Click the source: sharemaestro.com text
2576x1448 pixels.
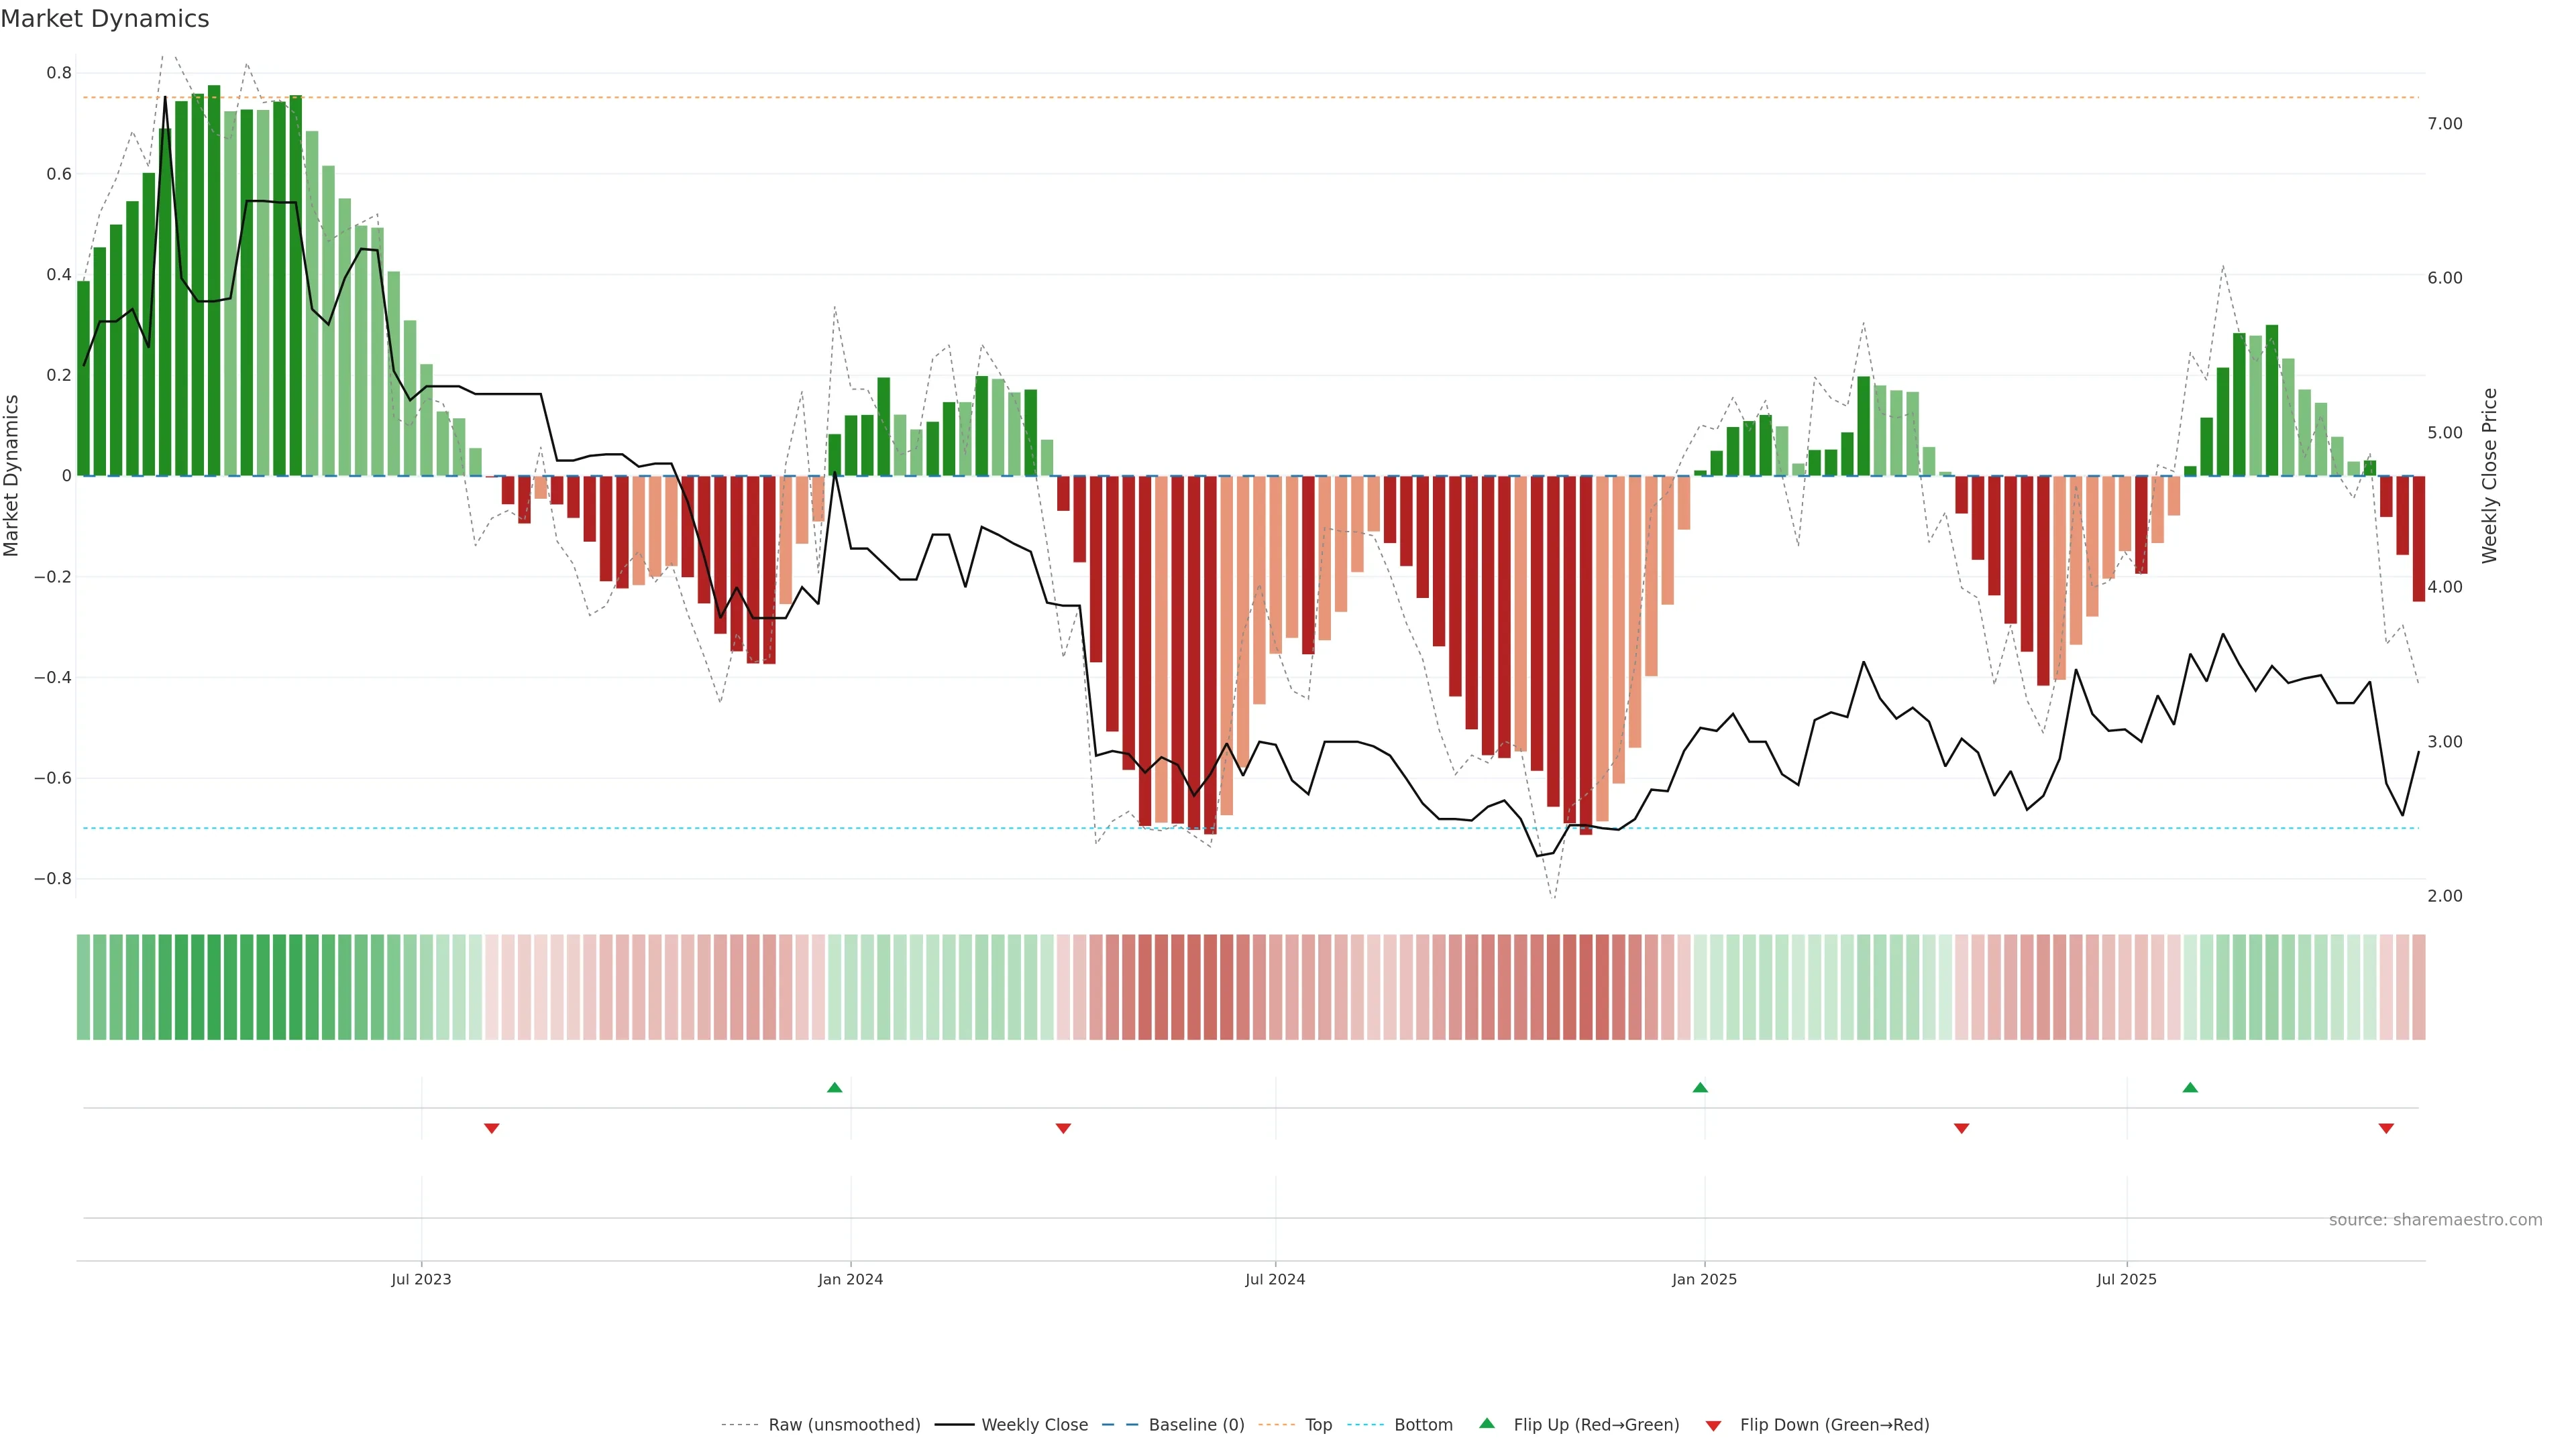click(2435, 1220)
